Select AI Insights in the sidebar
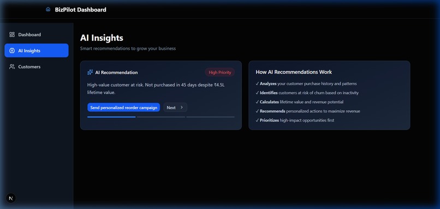 [37, 51]
